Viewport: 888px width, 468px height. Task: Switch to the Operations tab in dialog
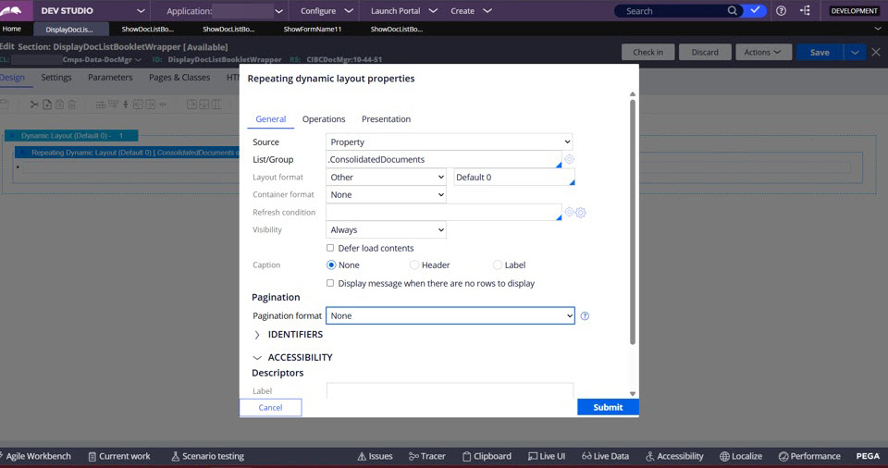coord(324,119)
